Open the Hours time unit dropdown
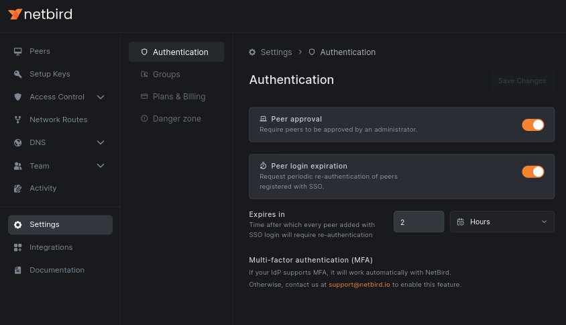Viewport: 566px width, 325px height. click(x=502, y=222)
